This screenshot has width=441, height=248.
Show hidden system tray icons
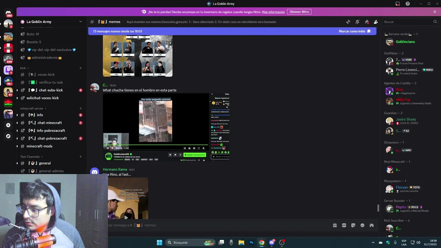(373, 242)
